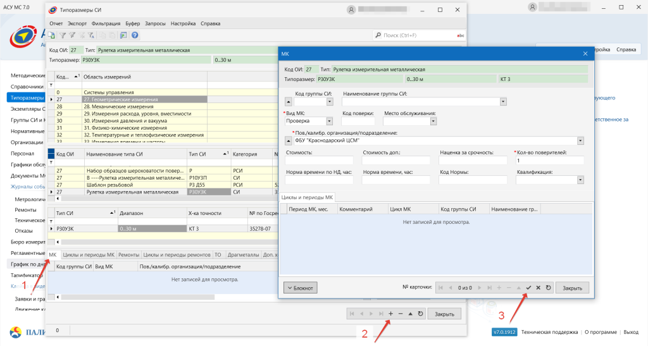648x346 pixels.
Task: Click the Код поверки input field
Action: tap(358, 121)
